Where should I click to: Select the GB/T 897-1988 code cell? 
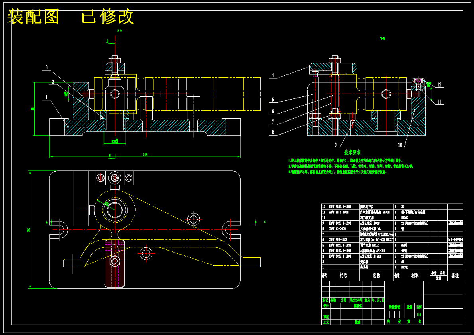(x=343, y=239)
